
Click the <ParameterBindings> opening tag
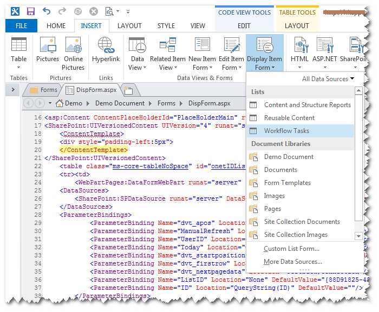95,215
